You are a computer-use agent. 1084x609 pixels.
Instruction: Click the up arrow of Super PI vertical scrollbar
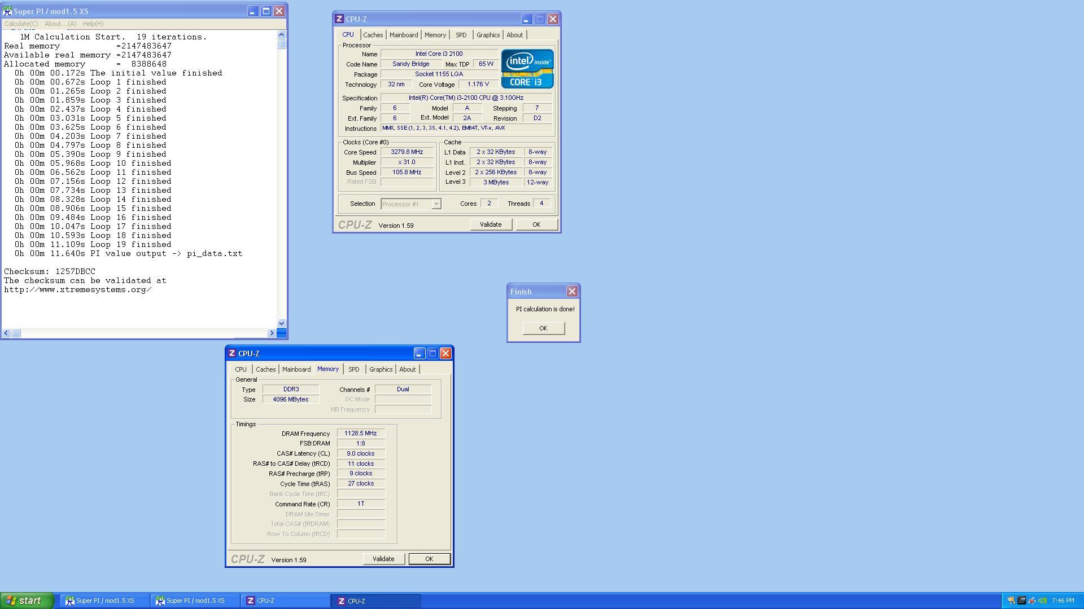coord(282,35)
